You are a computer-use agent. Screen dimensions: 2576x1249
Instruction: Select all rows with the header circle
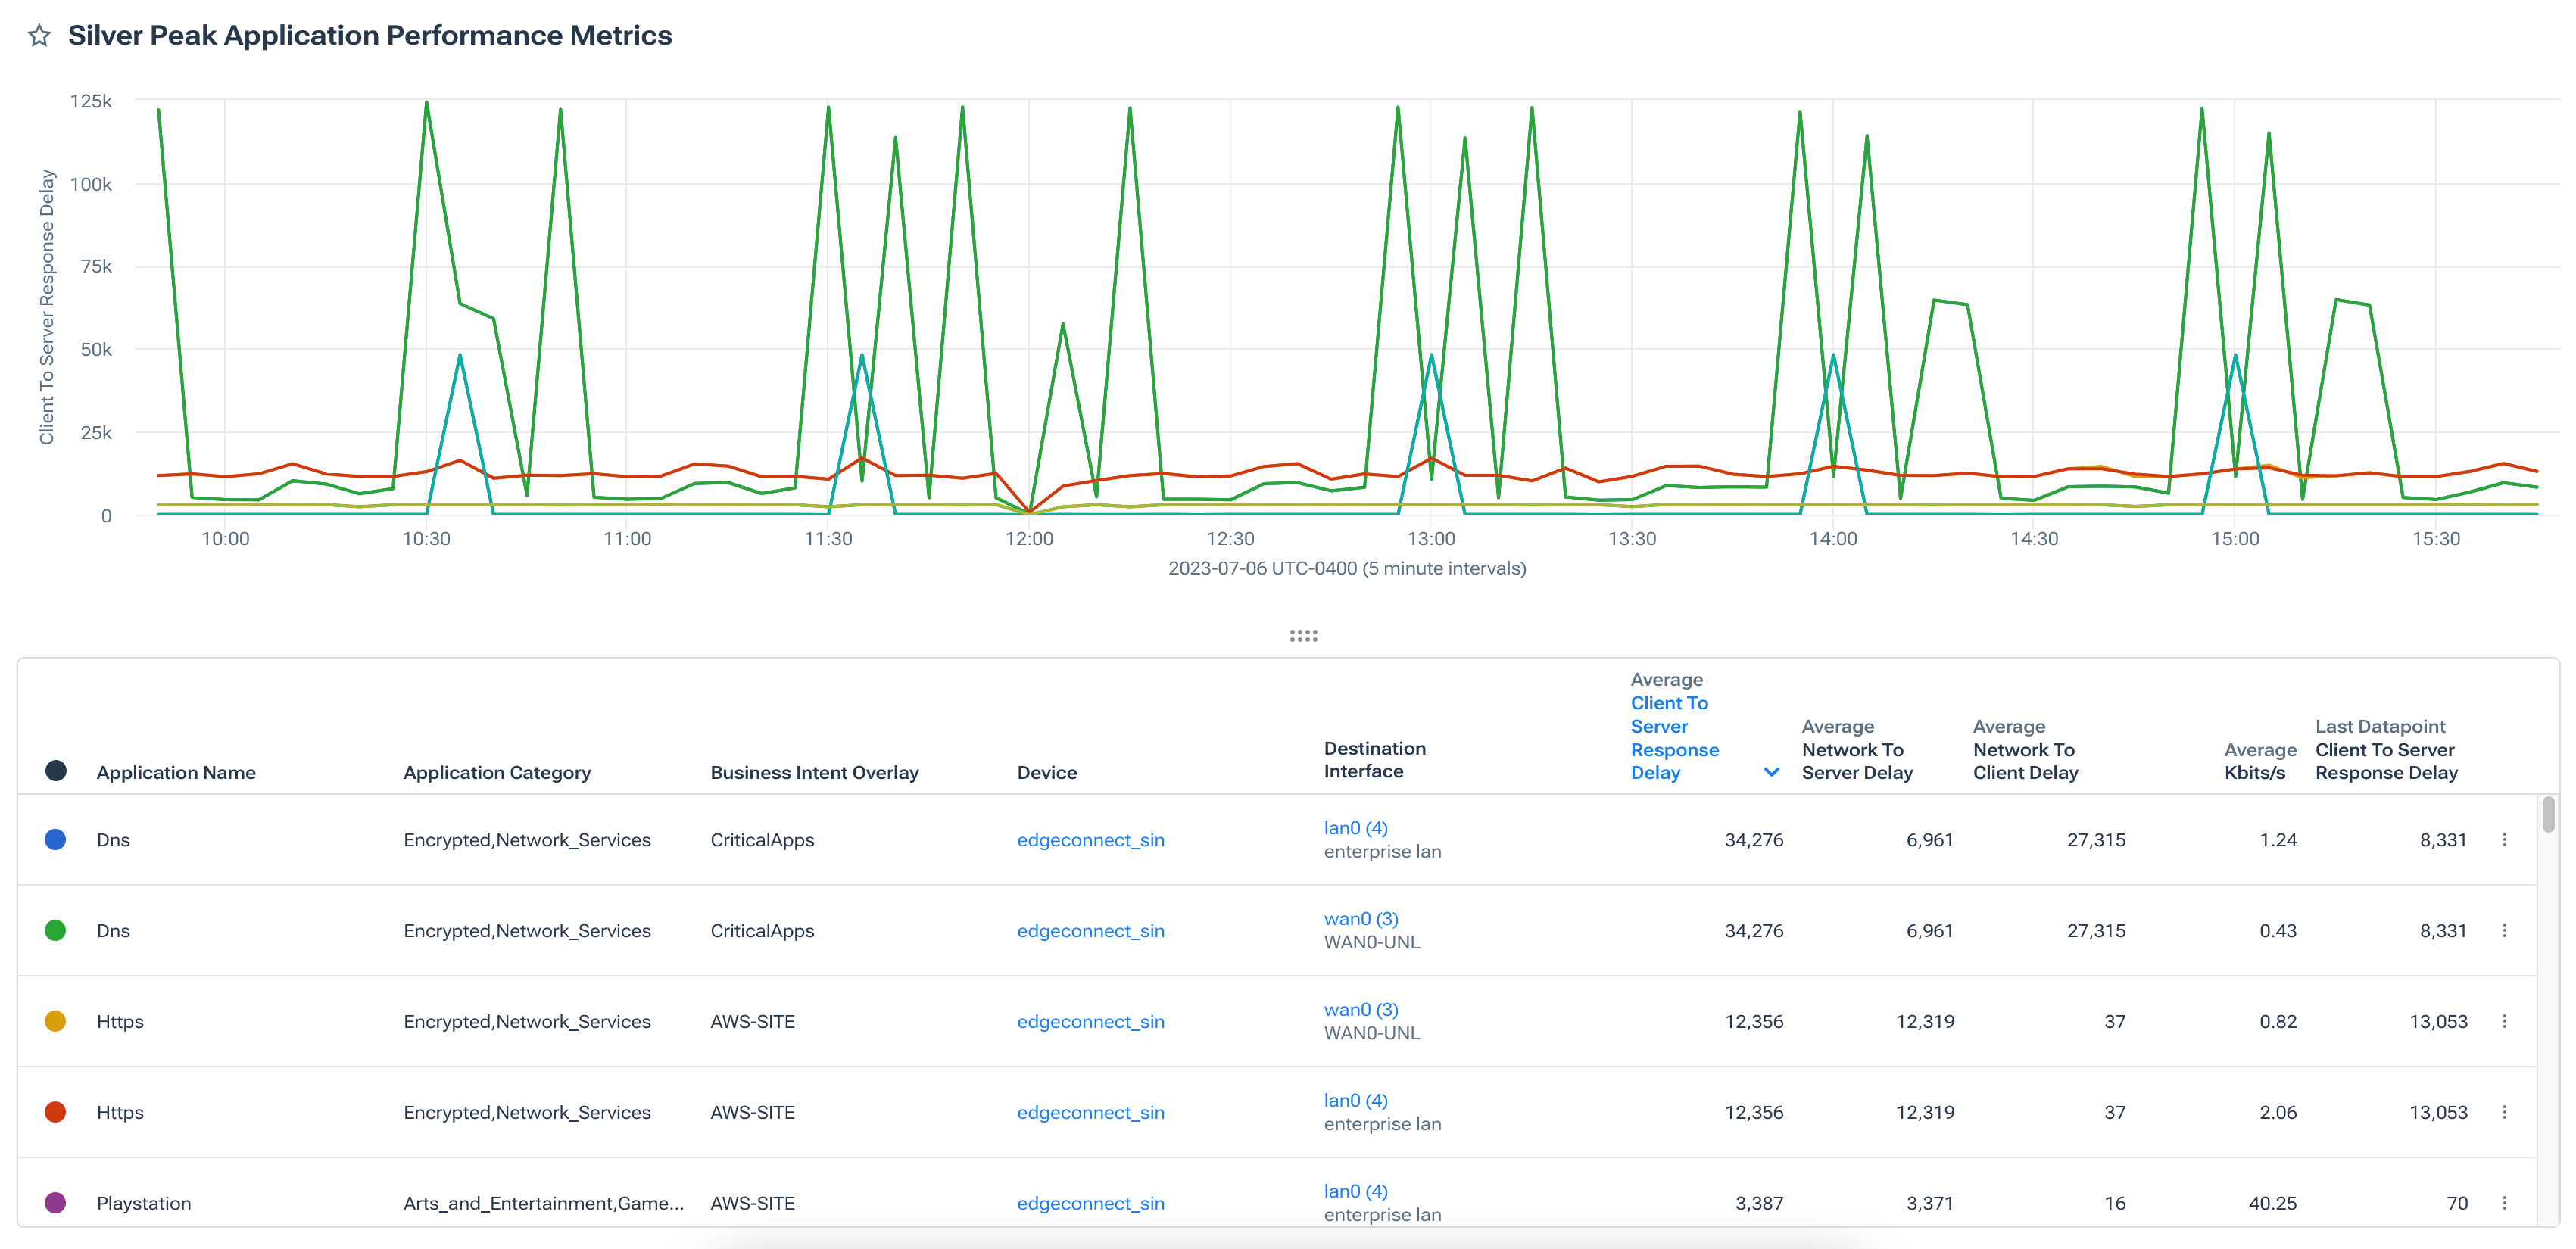pyautogui.click(x=56, y=771)
